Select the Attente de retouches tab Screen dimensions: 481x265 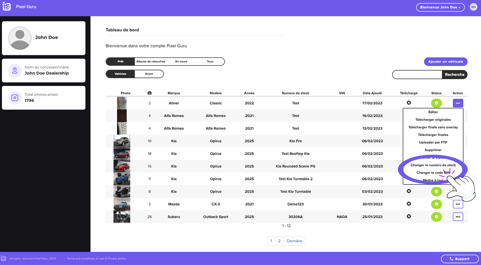[151, 61]
